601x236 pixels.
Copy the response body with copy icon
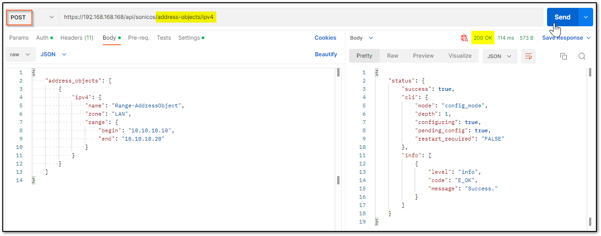[563, 56]
